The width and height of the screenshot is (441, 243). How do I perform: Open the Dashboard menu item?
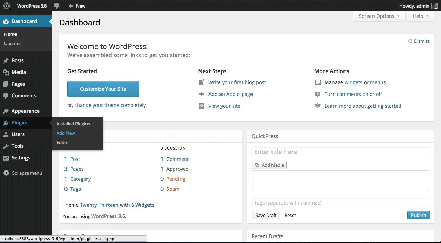26,21
